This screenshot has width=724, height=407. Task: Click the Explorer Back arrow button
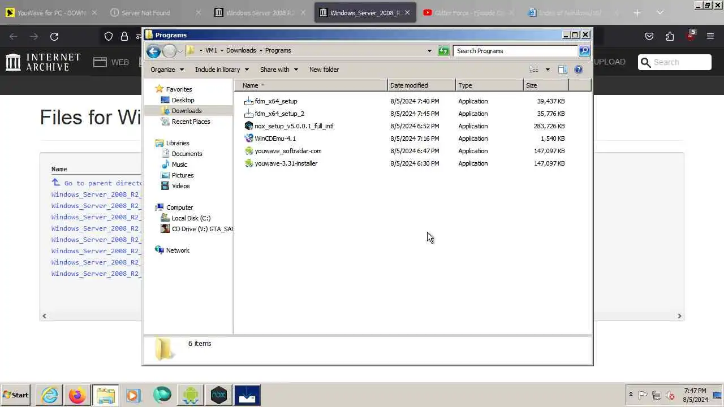coord(153,51)
